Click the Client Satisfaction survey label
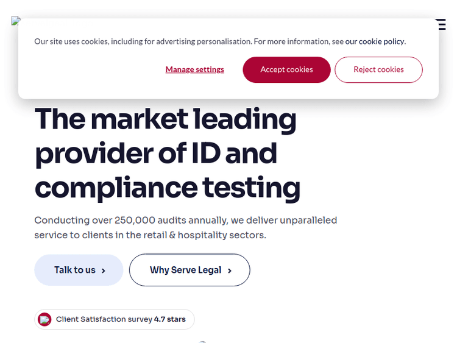This screenshot has width=457, height=343. (104, 319)
